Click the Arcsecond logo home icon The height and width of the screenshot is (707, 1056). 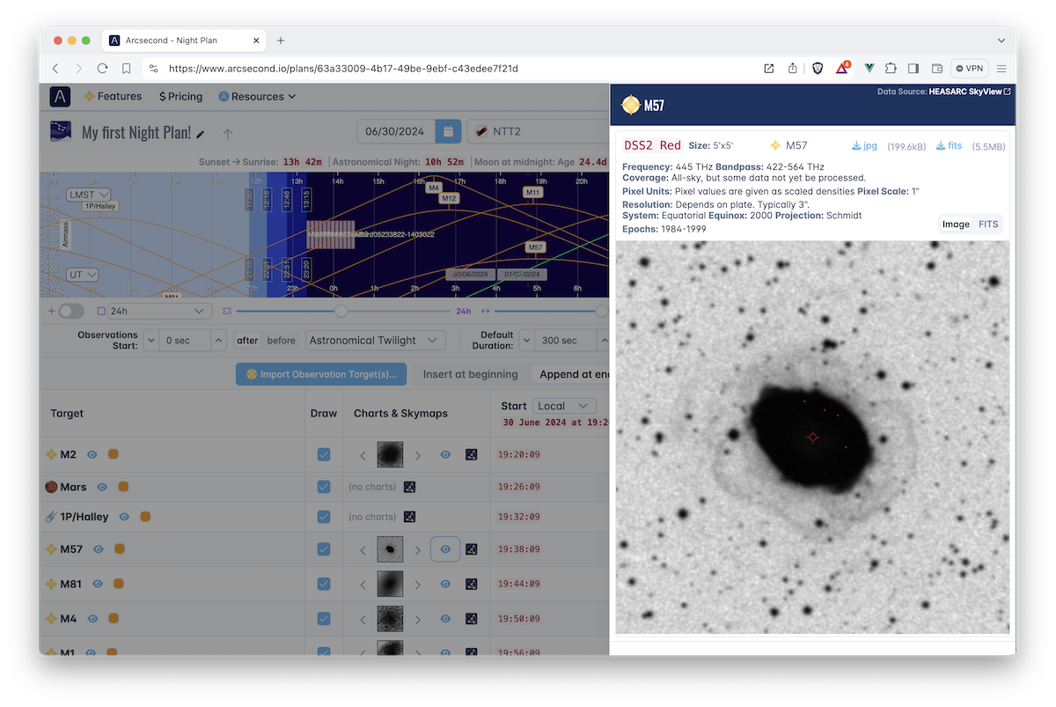[60, 97]
